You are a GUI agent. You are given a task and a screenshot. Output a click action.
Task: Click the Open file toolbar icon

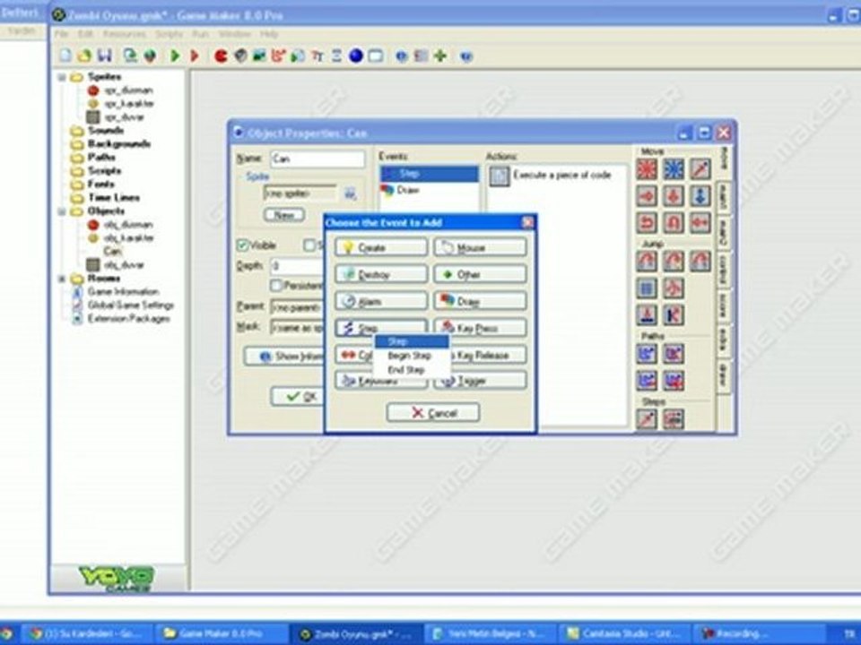point(84,56)
